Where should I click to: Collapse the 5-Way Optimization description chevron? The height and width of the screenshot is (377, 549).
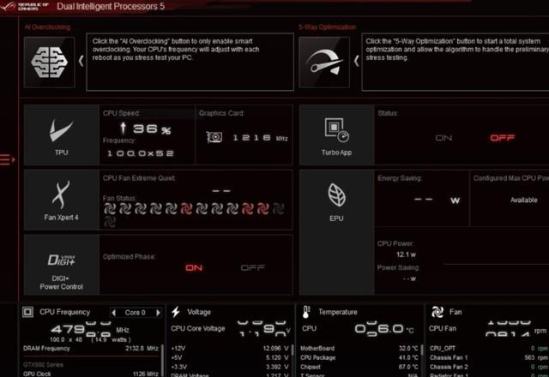click(x=357, y=61)
